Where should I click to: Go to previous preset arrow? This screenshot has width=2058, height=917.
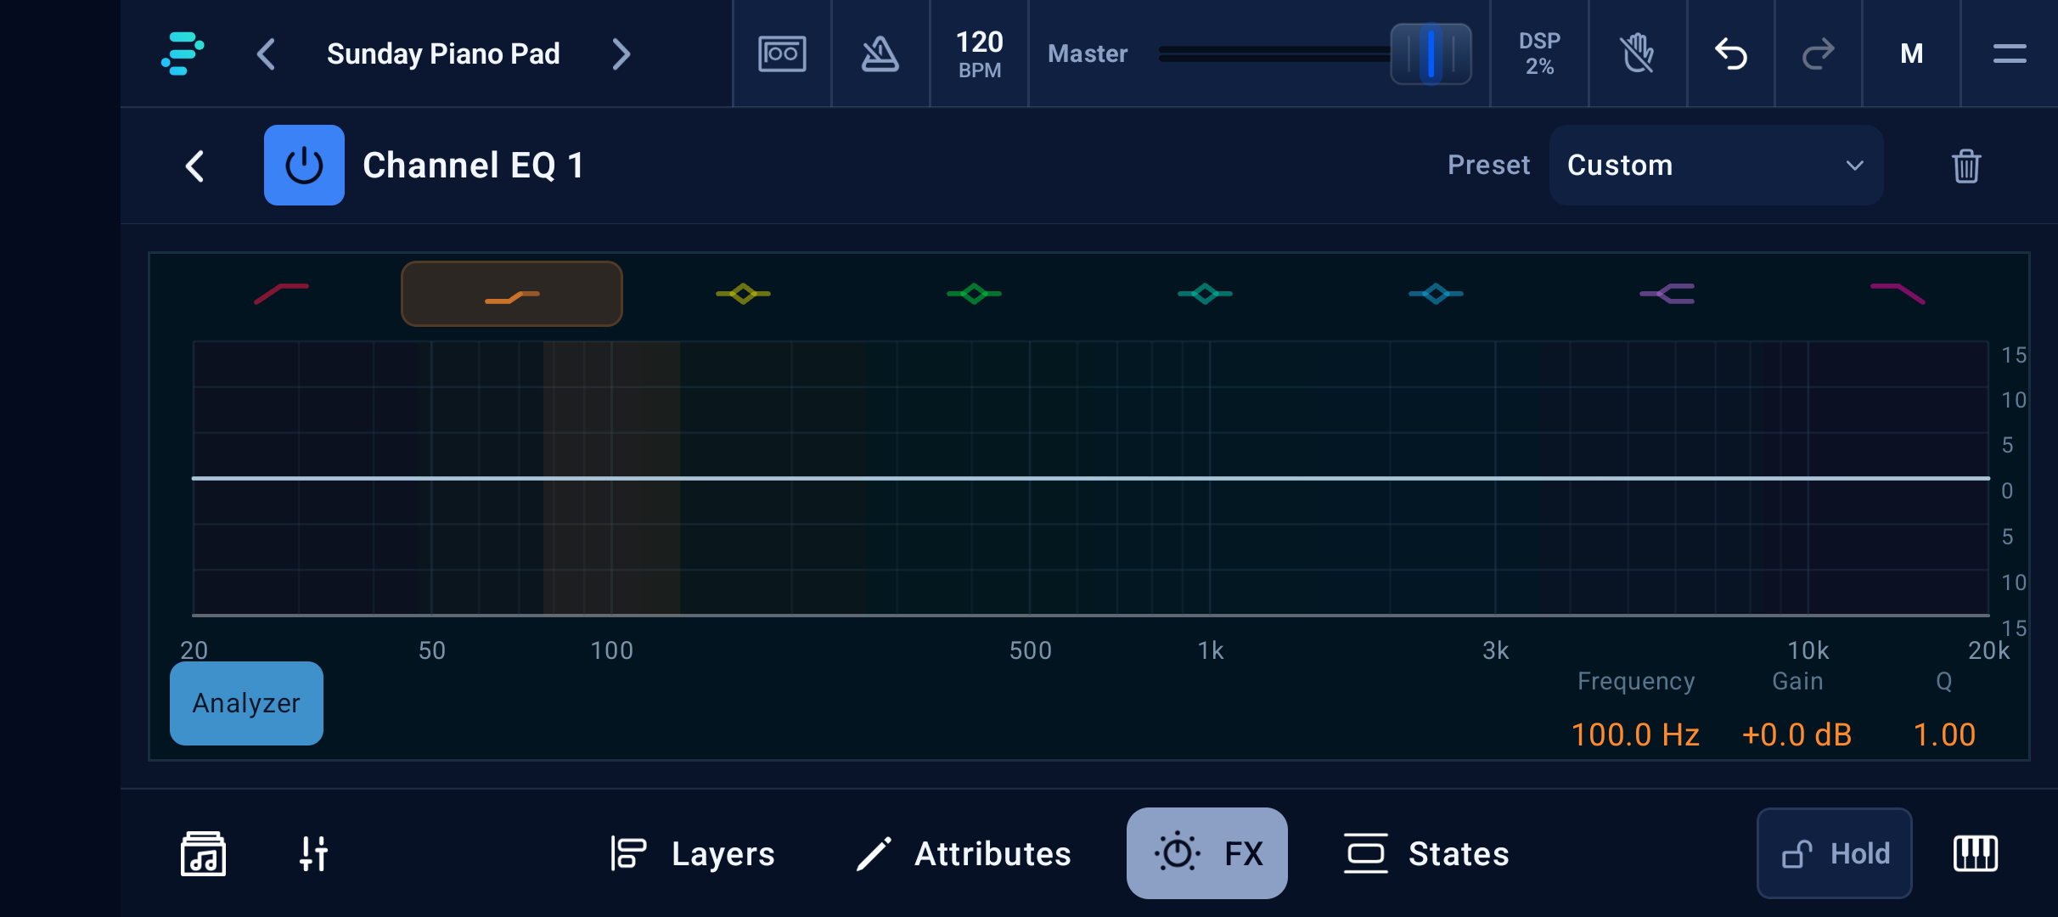pos(266,53)
